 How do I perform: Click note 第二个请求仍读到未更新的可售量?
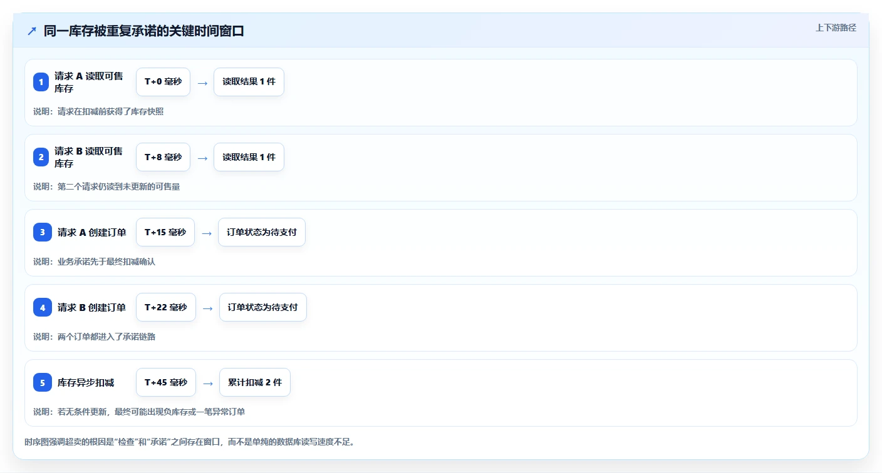point(106,186)
